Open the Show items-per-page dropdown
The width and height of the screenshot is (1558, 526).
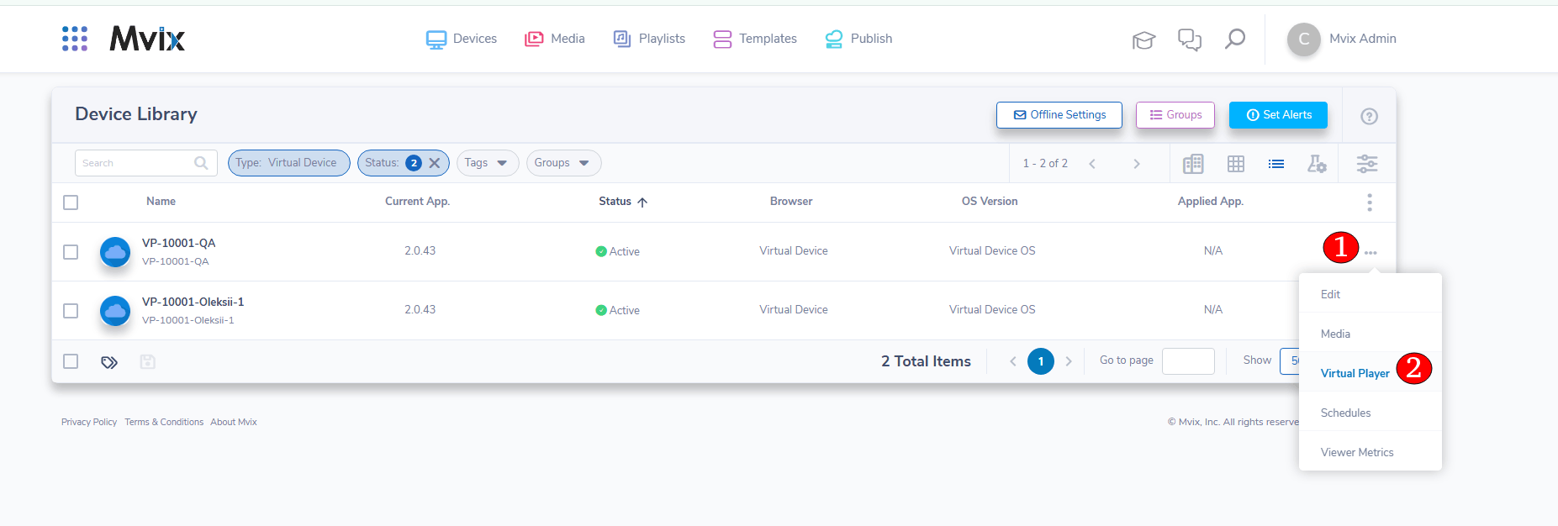(x=1290, y=360)
